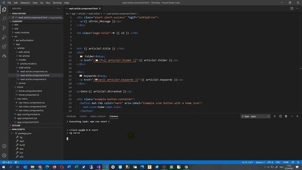This screenshot has height=170, width=302.
Task: Change encoding via UTF-8 status item
Action: (x=270, y=162)
